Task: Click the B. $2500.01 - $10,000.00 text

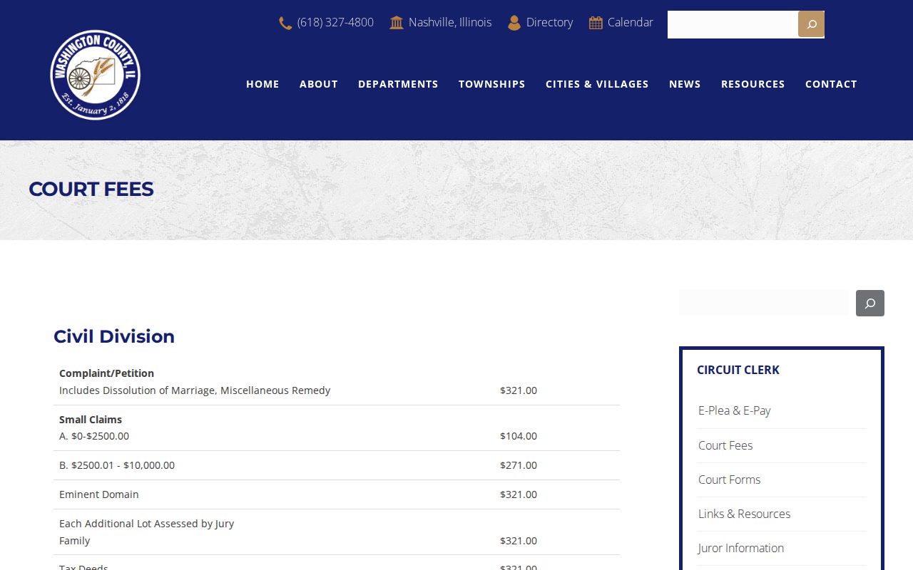Action: click(117, 465)
